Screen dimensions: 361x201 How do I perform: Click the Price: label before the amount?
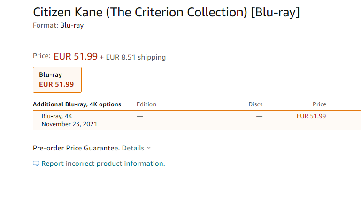coord(42,56)
